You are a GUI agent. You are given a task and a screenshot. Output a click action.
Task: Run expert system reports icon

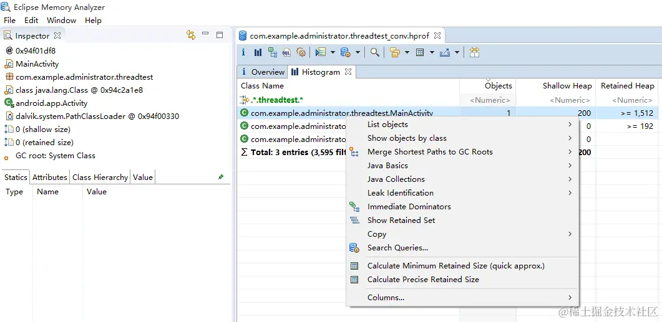pyautogui.click(x=321, y=52)
